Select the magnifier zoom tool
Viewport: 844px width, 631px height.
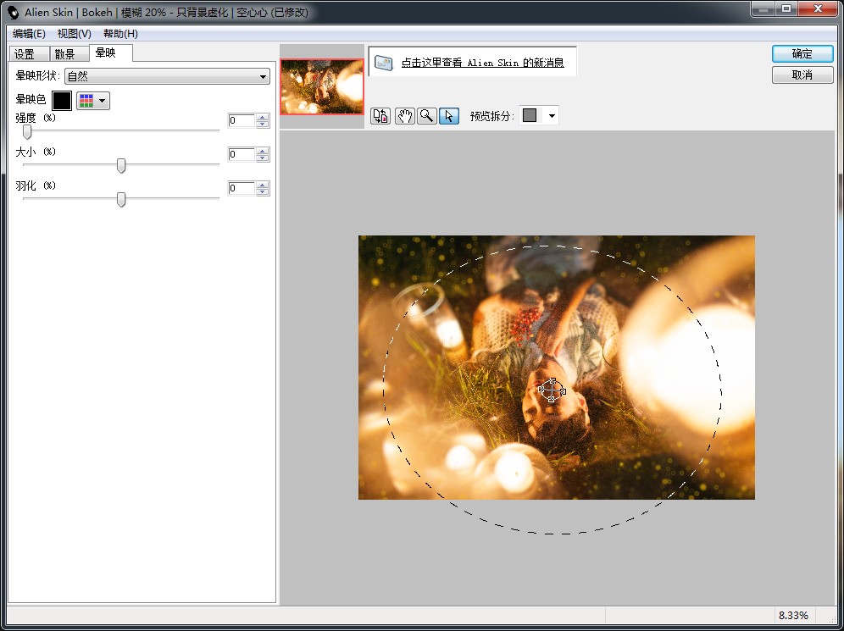coord(426,116)
